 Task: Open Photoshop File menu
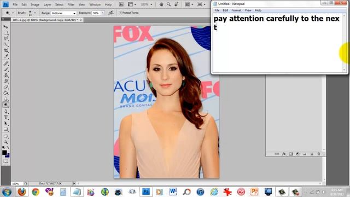click(x=15, y=4)
